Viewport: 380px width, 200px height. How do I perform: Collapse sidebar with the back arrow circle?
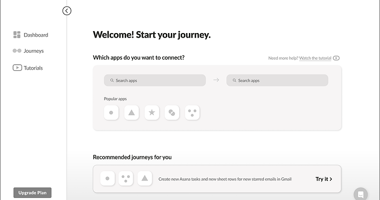click(67, 11)
